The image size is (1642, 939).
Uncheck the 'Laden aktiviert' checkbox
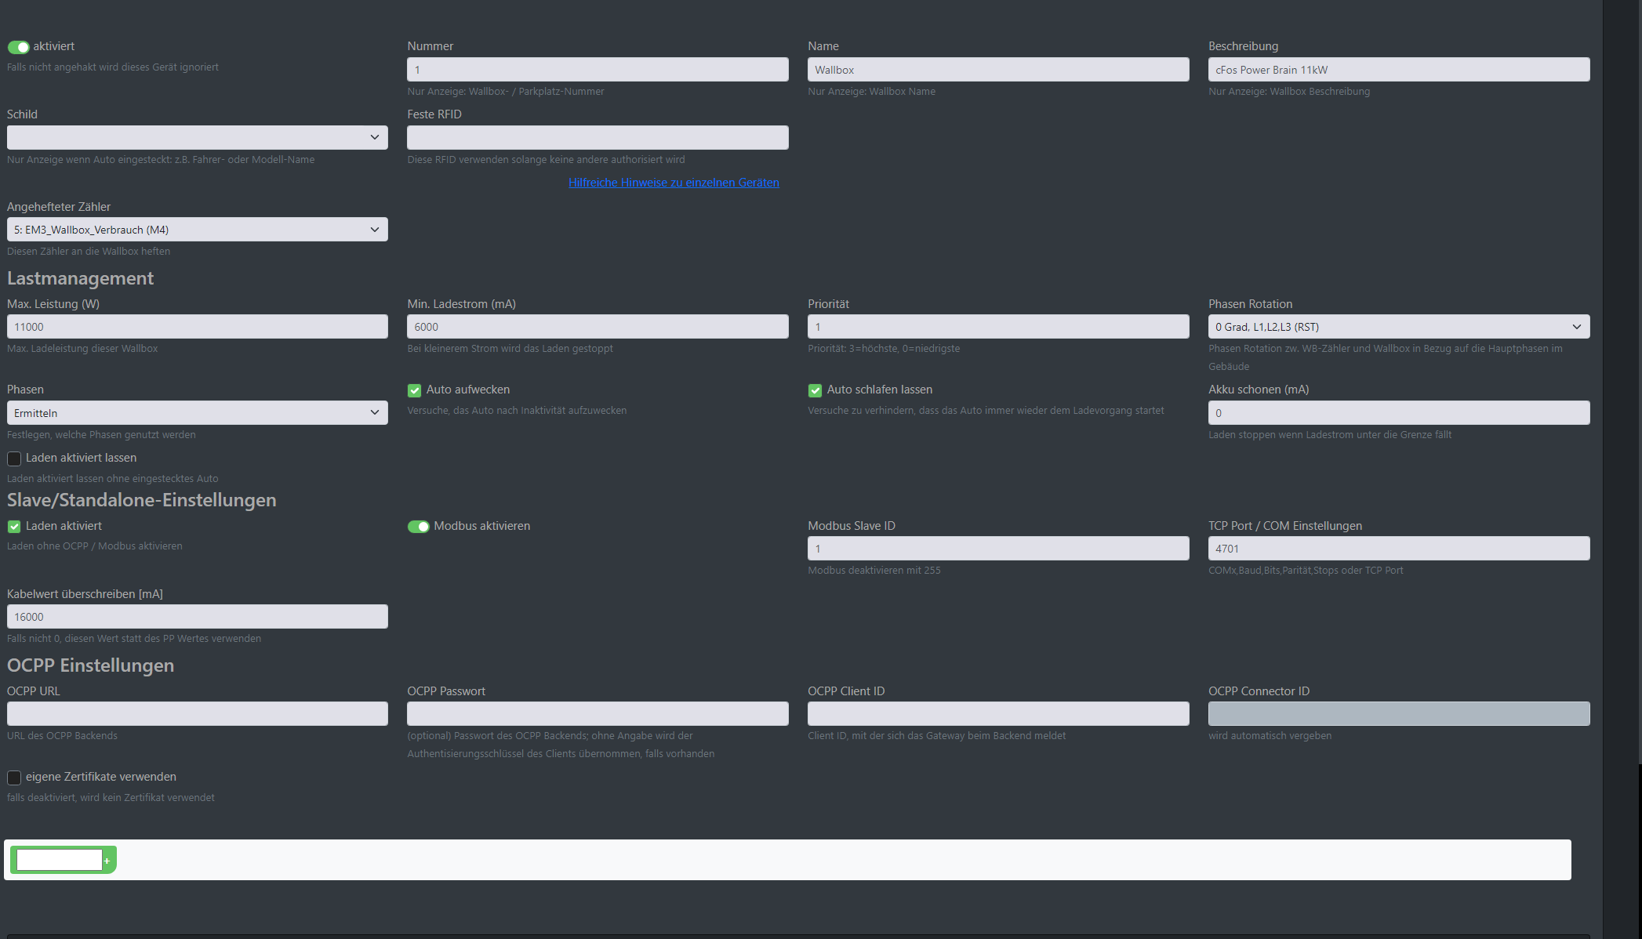pos(14,527)
